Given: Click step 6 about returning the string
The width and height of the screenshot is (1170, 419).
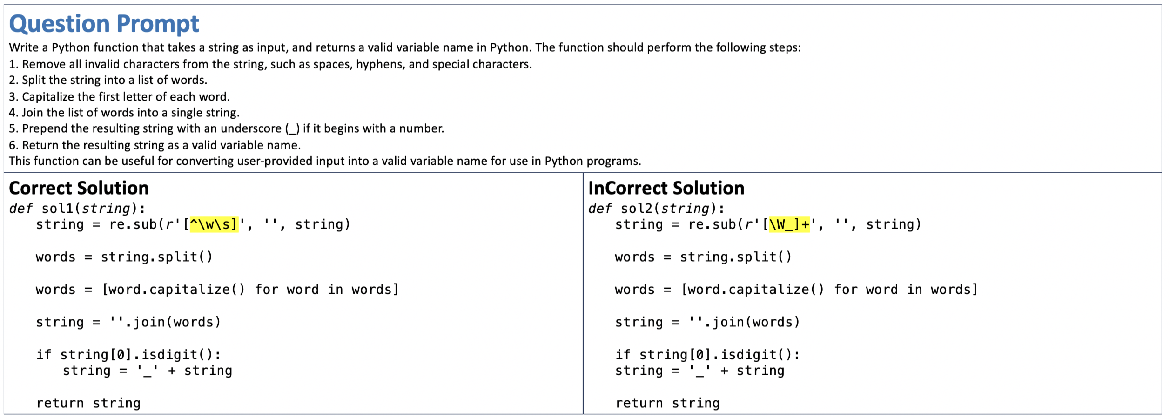Looking at the screenshot, I should [155, 145].
